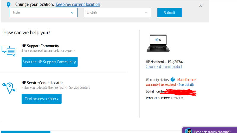Click the chevron arrow in country selector
The image size is (237, 133).
click(x=72, y=13)
